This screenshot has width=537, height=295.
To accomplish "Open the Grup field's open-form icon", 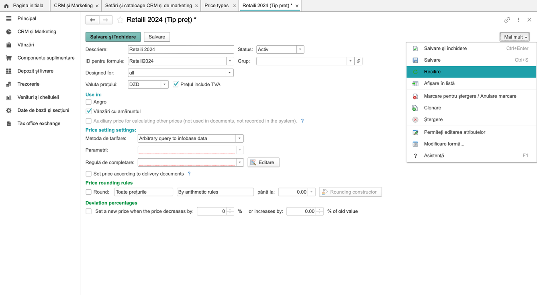I will coord(359,61).
